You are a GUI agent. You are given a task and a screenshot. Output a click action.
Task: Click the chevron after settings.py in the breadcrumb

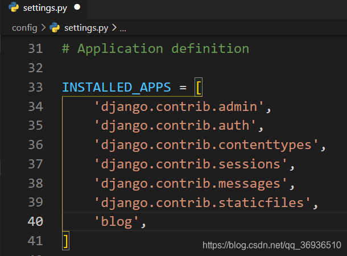114,28
